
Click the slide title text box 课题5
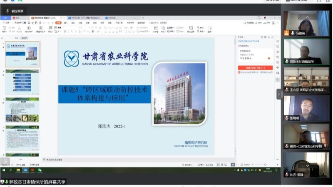(104, 94)
